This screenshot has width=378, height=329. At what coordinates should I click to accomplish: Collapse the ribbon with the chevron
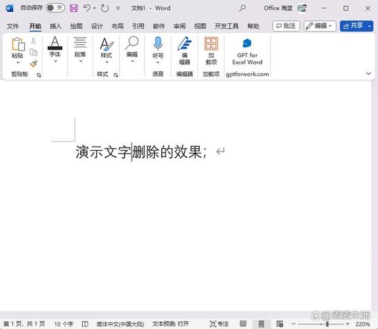pos(369,73)
